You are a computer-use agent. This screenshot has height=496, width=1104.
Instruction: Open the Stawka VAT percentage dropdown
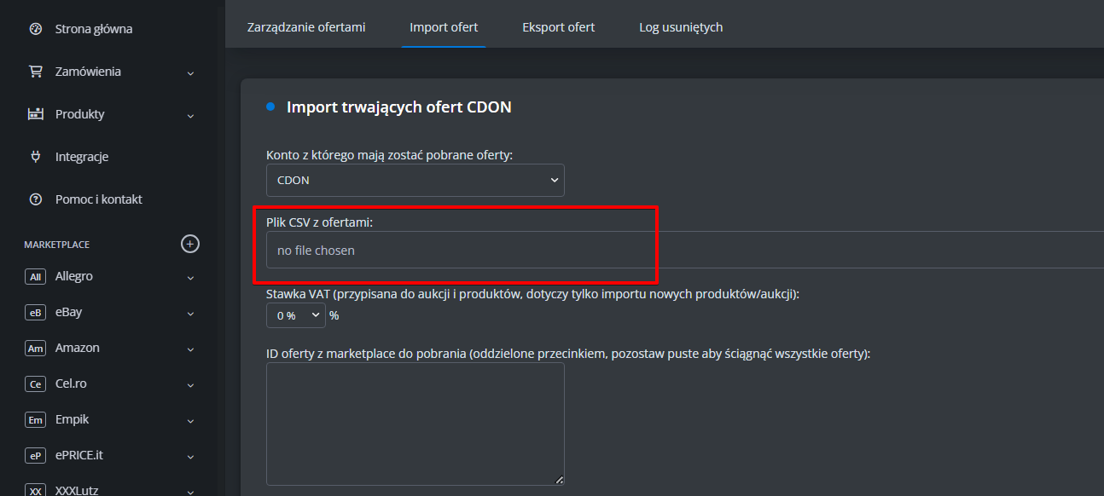tap(296, 315)
